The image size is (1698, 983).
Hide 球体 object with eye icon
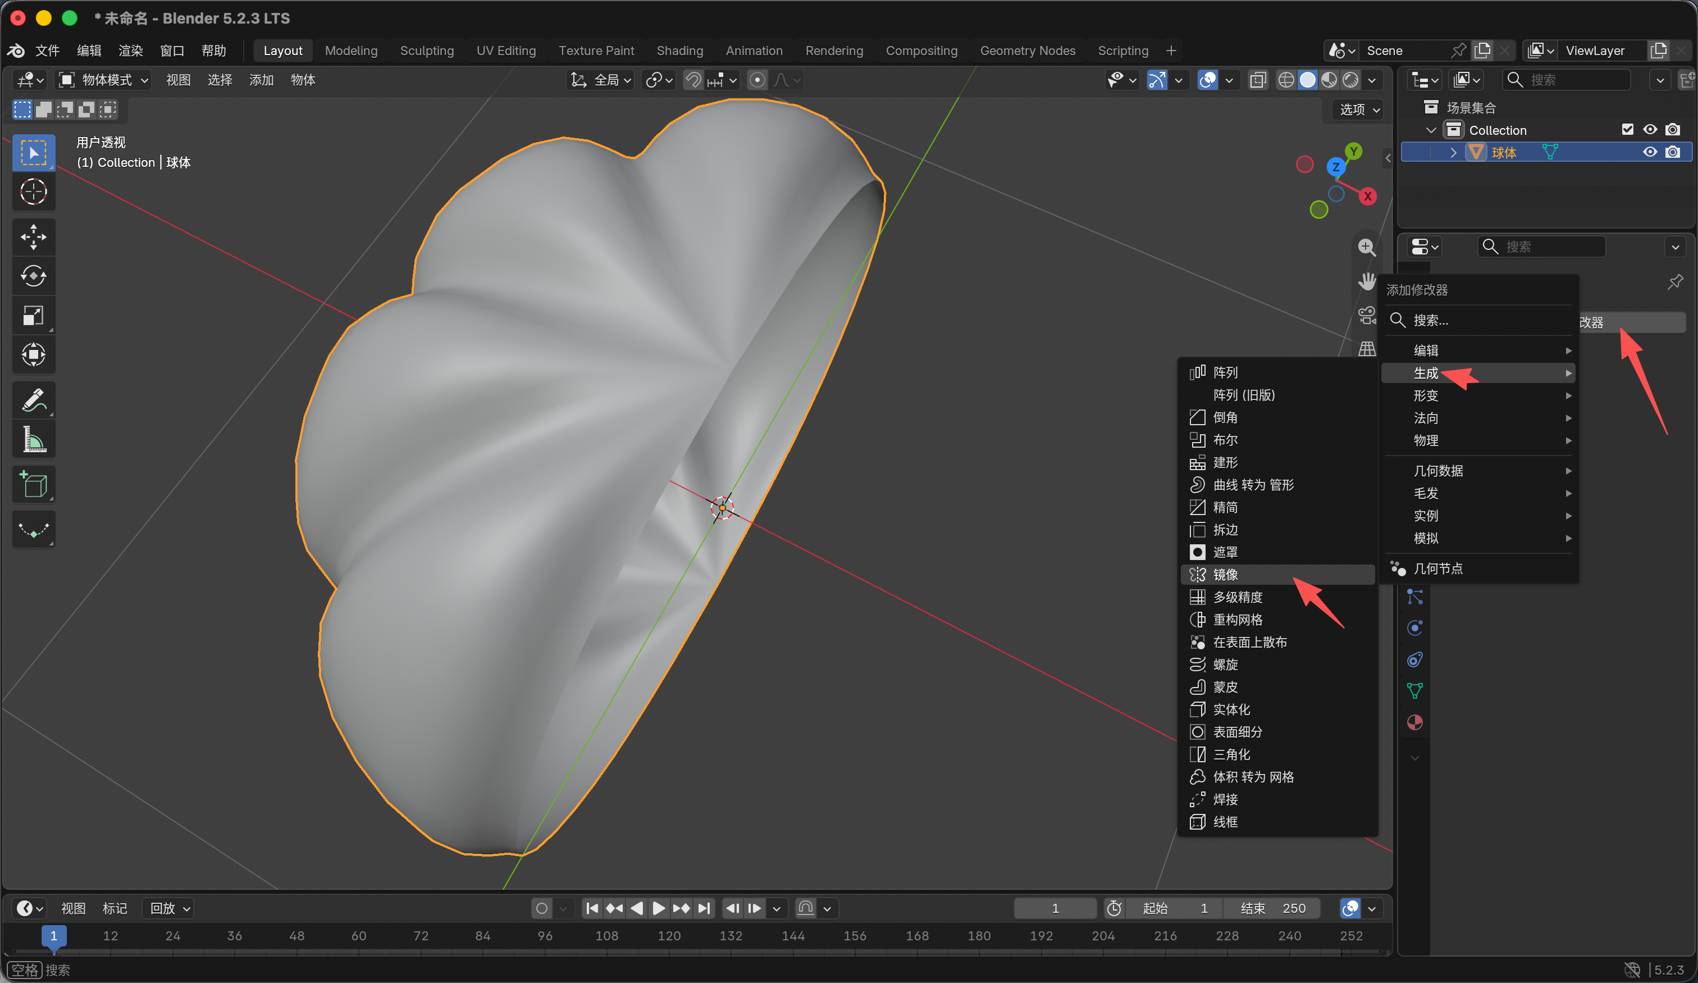(1650, 152)
